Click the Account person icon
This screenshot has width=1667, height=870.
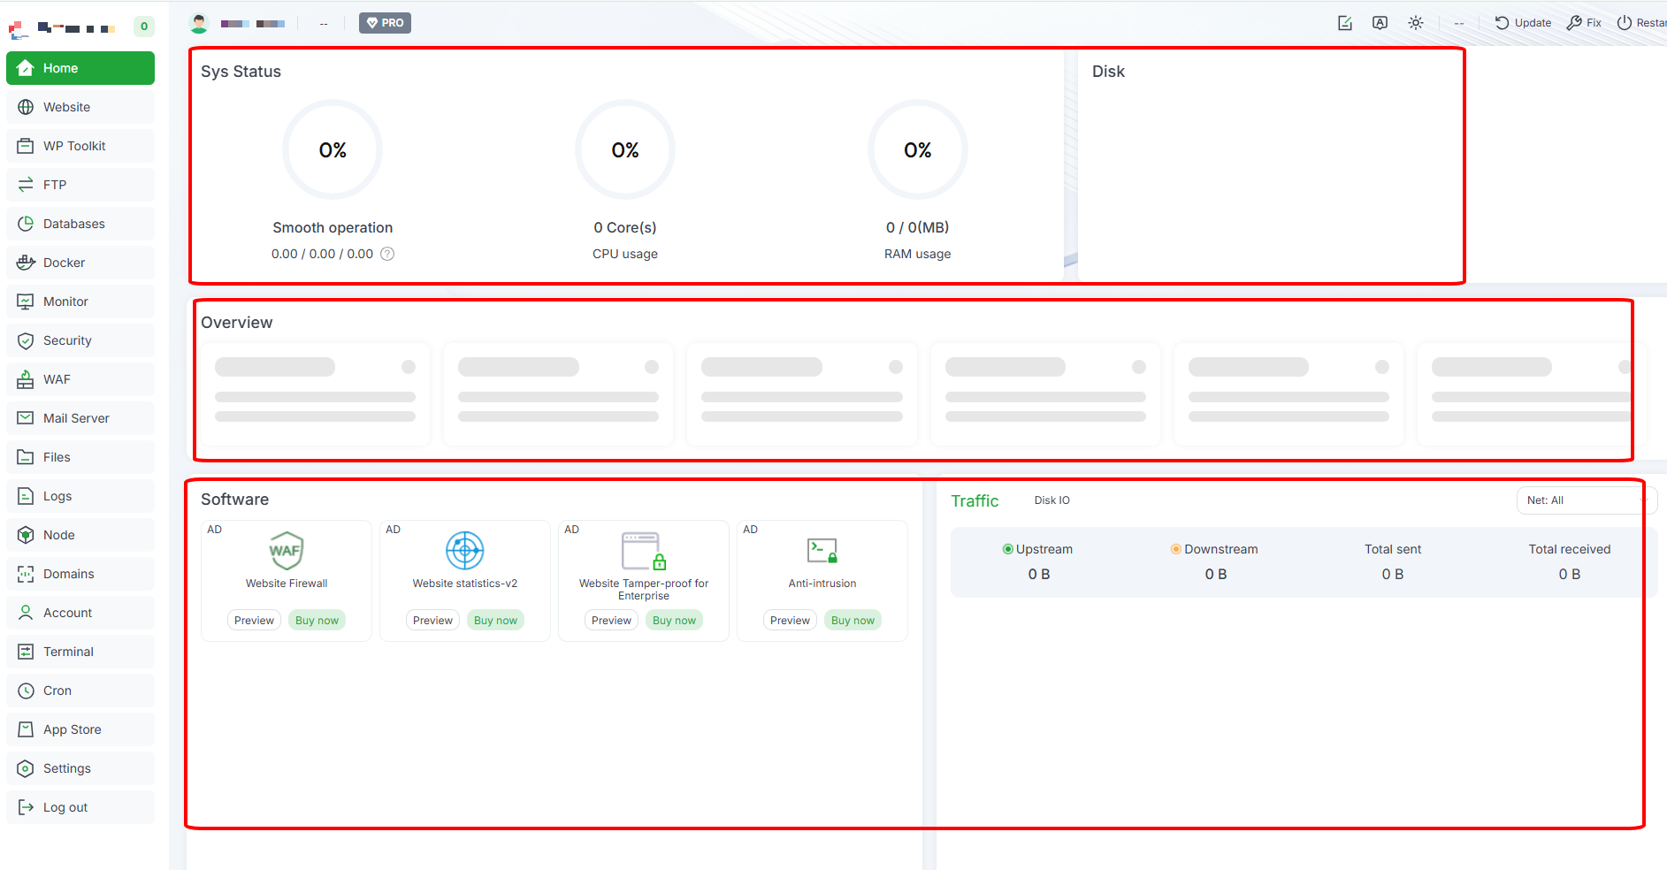tap(26, 613)
